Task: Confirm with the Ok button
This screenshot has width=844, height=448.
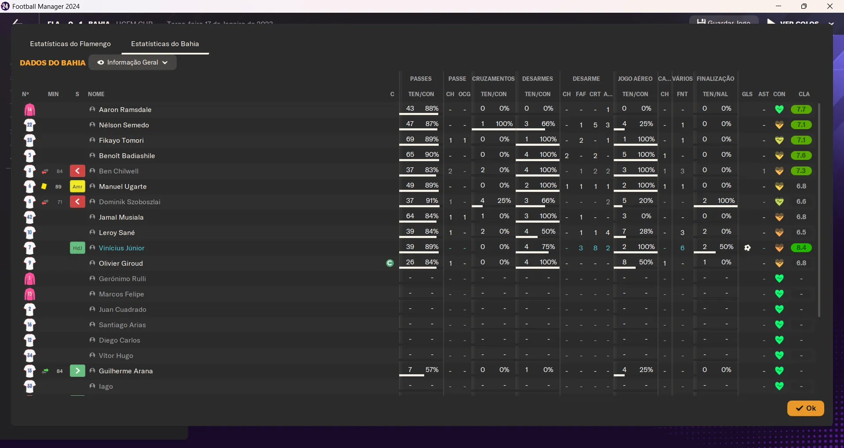Action: pos(805,408)
